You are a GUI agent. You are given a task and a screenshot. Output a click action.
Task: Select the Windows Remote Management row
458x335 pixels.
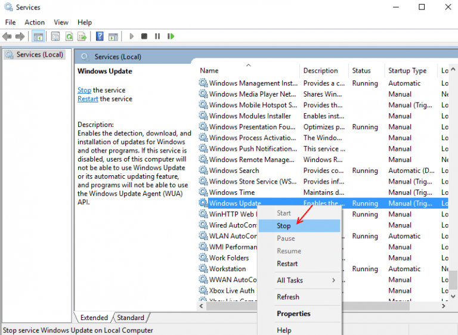click(323, 160)
